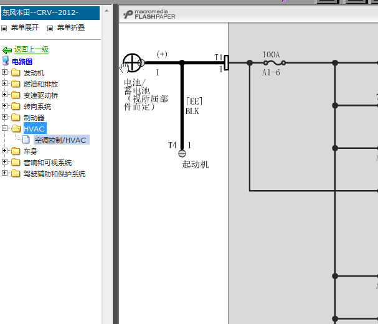Expand the 变速驱动桥 folder
Screen dimensions: 378x324
[x=4, y=94]
